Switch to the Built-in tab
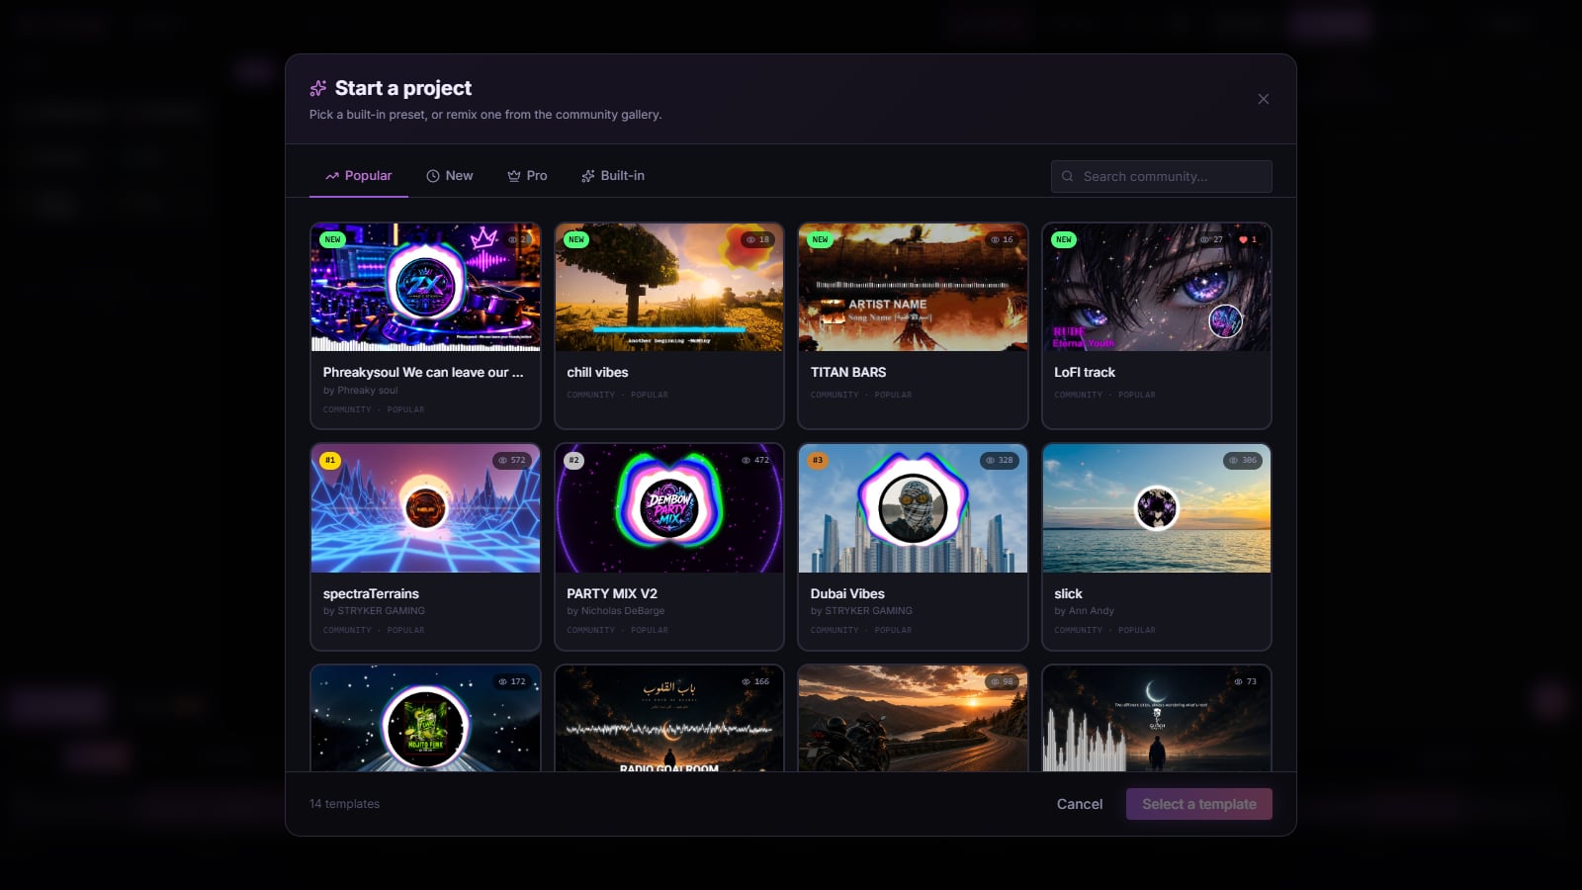1582x890 pixels. tap(613, 176)
